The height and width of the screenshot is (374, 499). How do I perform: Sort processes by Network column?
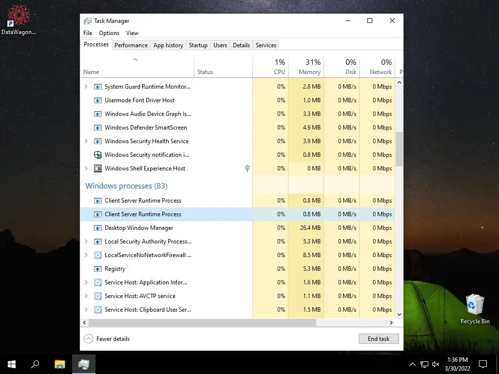point(378,67)
